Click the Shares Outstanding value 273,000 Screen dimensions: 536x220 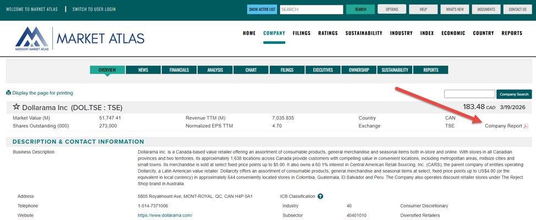(x=108, y=126)
